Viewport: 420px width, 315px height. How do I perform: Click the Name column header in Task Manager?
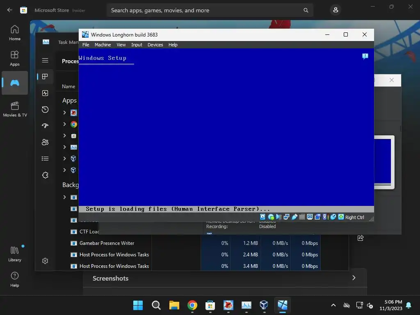68,86
